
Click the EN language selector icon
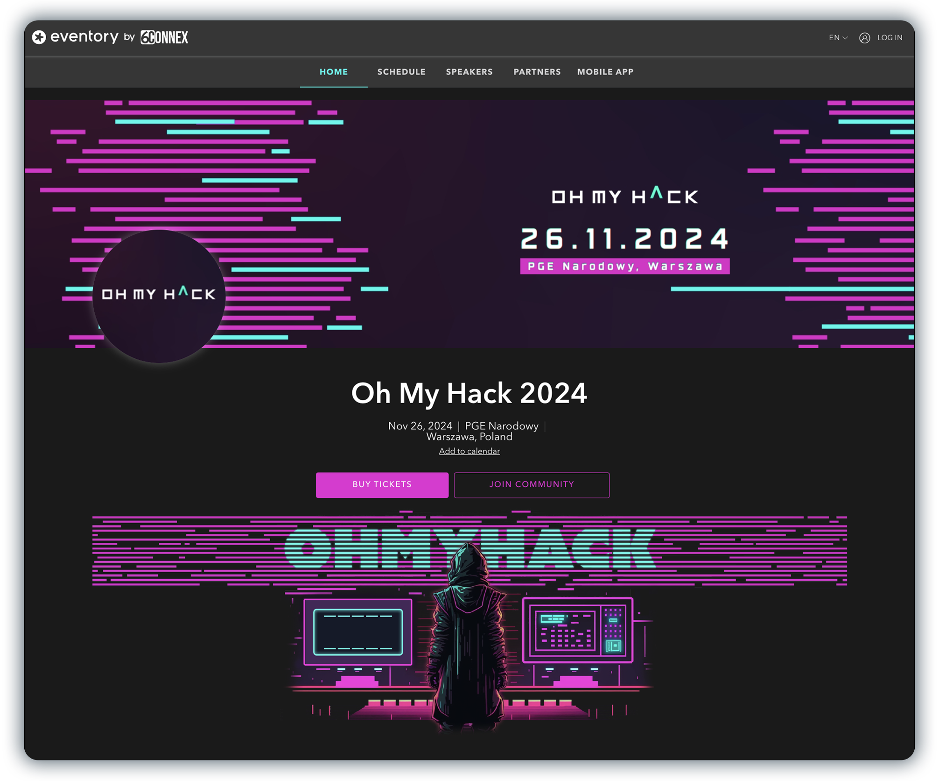[x=839, y=37]
